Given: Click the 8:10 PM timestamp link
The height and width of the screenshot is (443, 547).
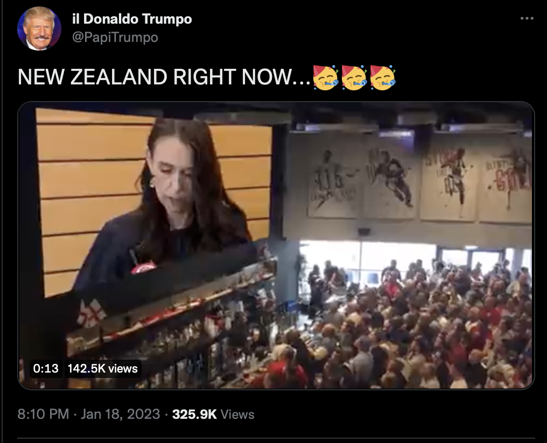Looking at the screenshot, I should [x=43, y=414].
